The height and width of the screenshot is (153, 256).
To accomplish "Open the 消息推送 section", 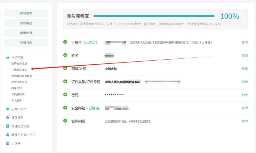I will pyautogui.click(x=26, y=23).
